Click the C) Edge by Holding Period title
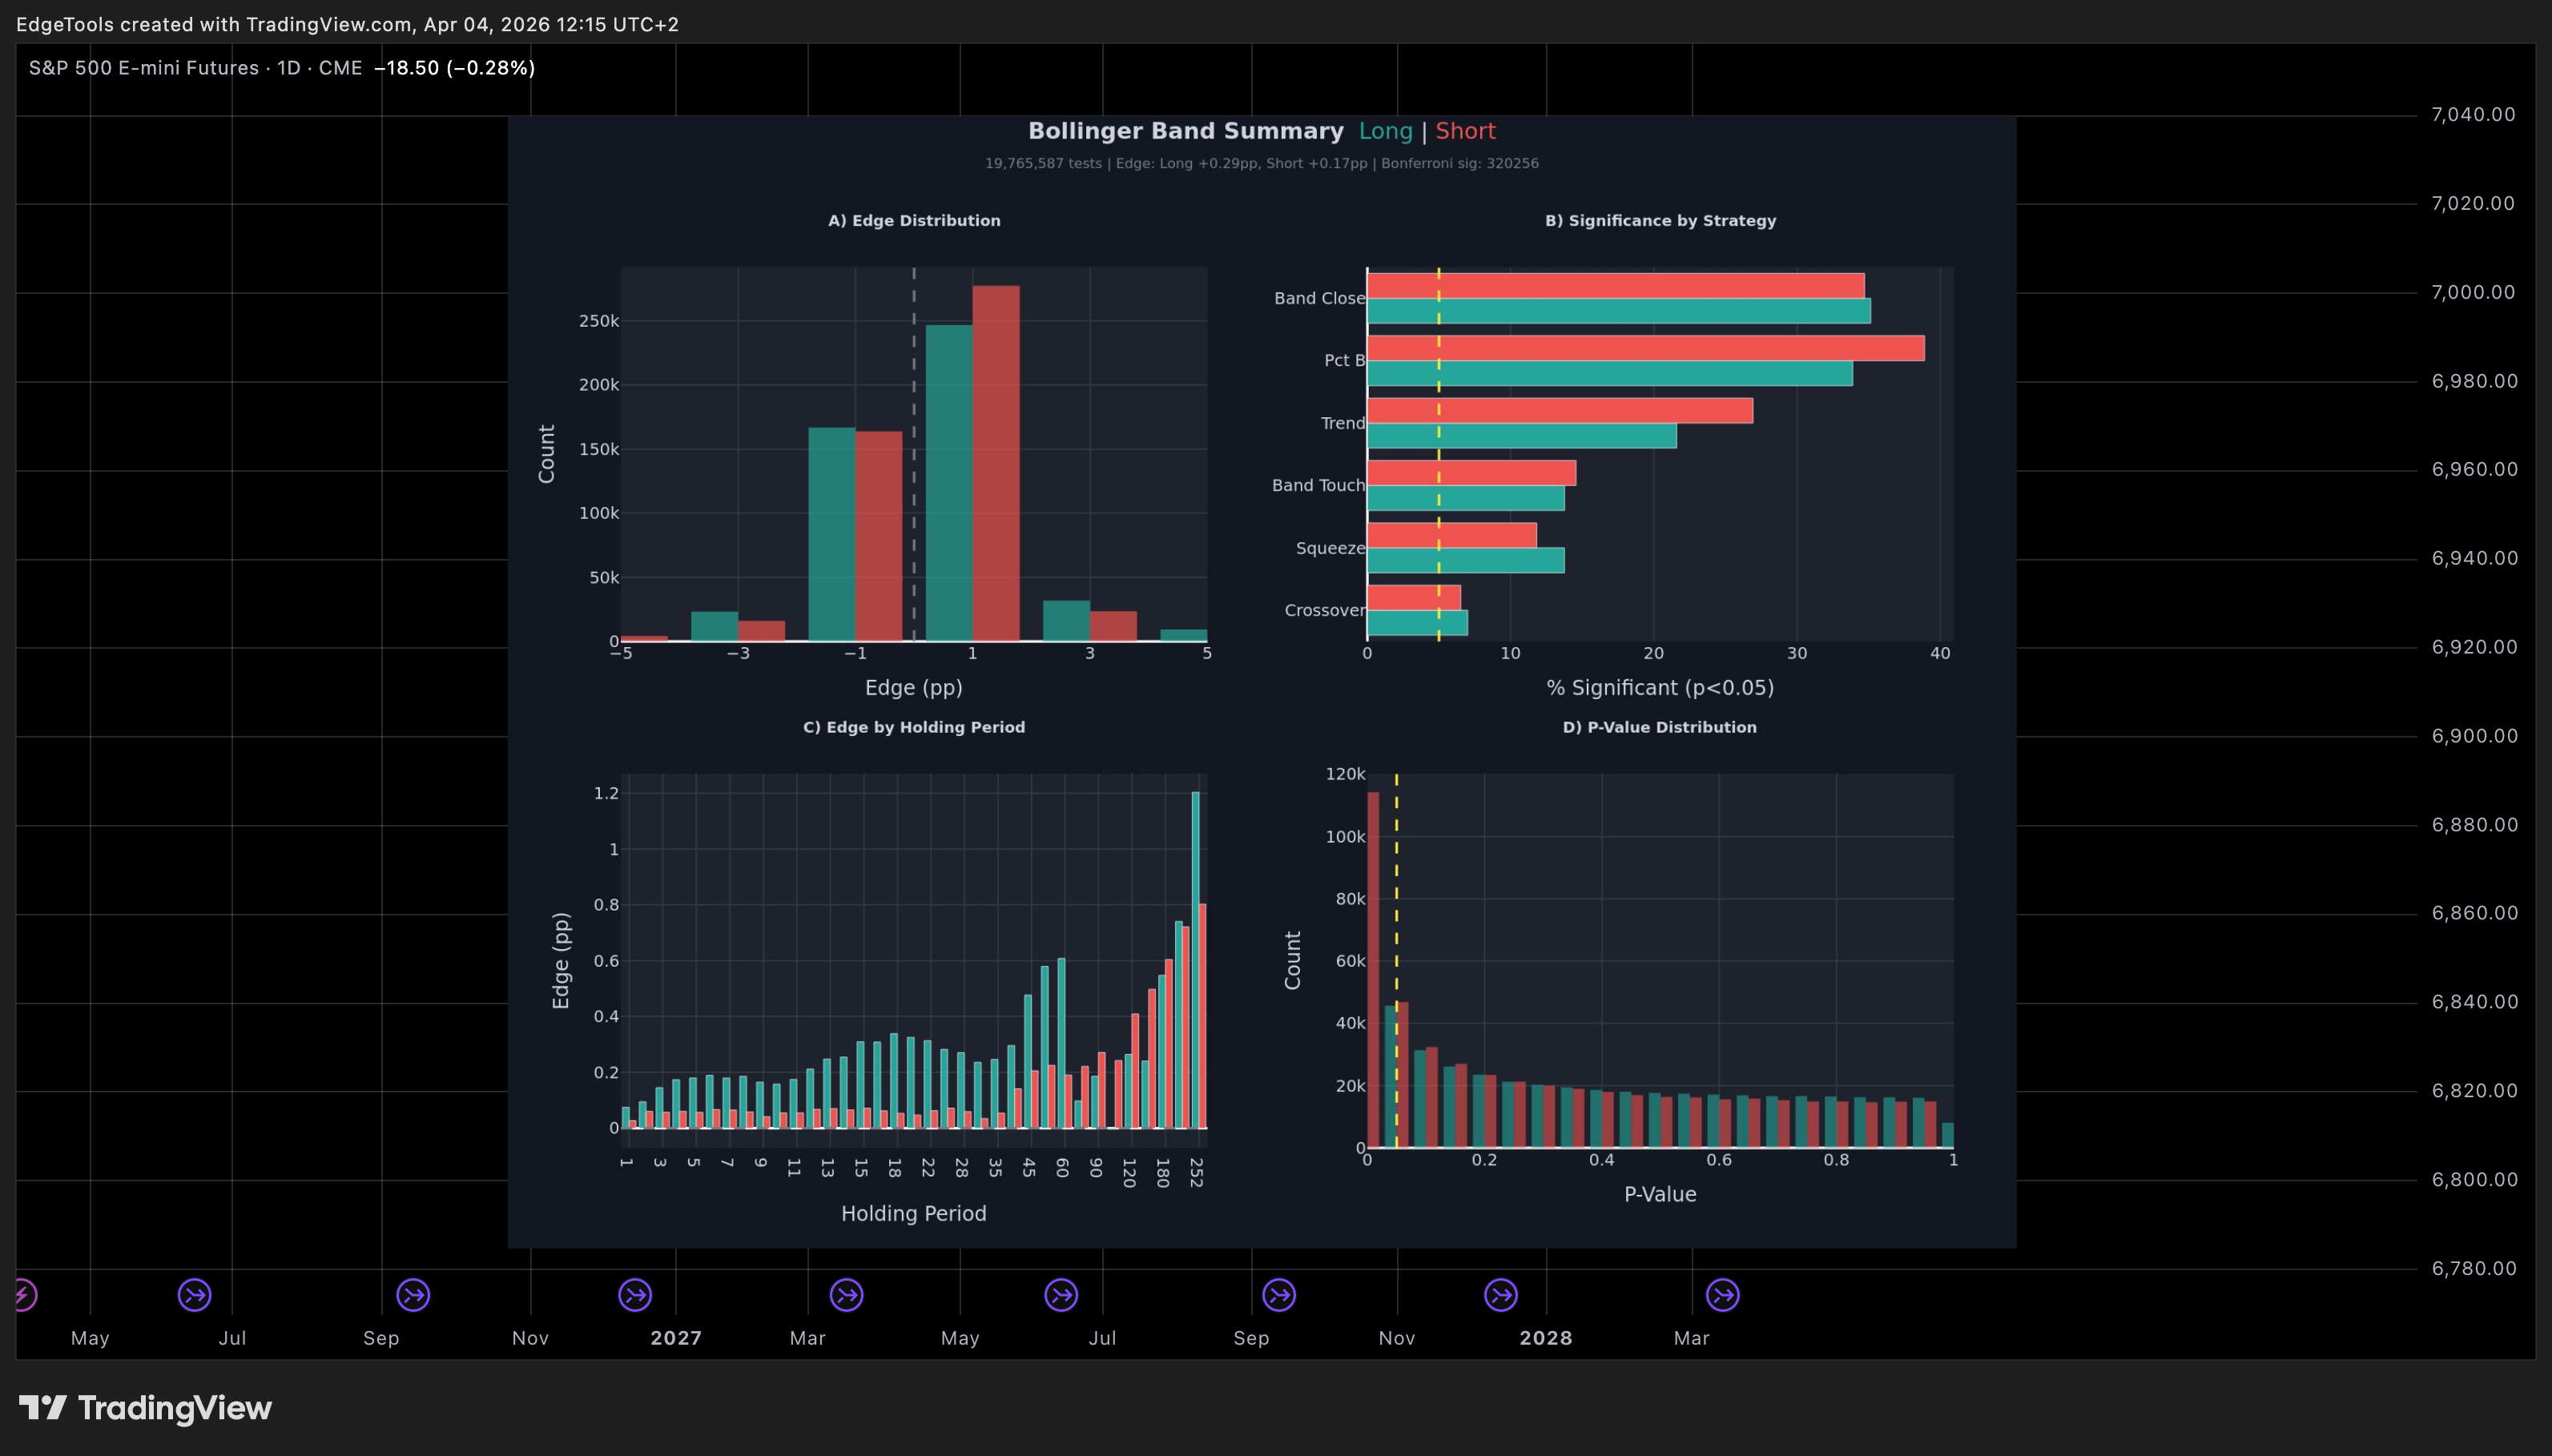 (x=914, y=727)
